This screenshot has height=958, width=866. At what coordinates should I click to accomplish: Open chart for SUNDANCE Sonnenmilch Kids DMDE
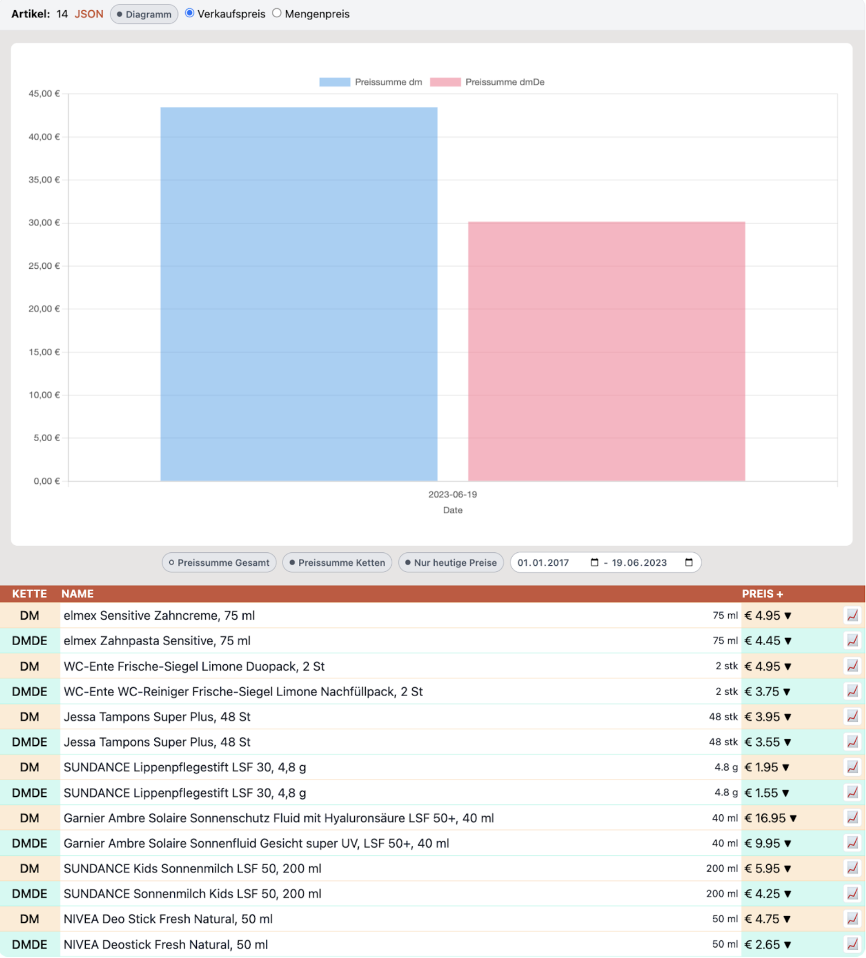pos(852,893)
